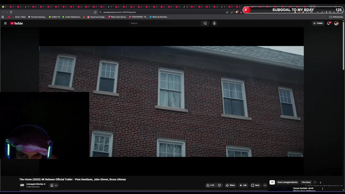Viewport: 345px width, 194px height.
Task: Click the Ask button
Action: (243, 185)
